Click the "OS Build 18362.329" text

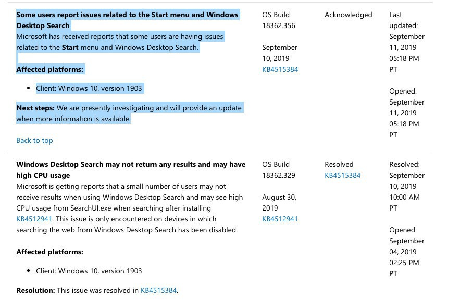279,169
